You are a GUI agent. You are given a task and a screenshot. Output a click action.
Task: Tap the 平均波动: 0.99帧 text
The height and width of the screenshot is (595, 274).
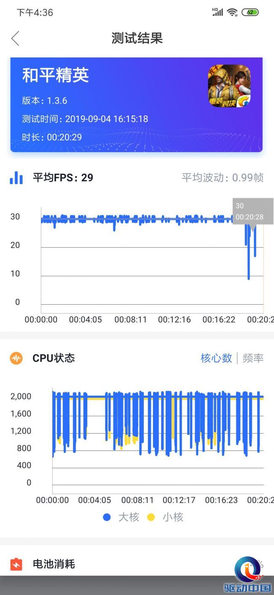pos(223,177)
